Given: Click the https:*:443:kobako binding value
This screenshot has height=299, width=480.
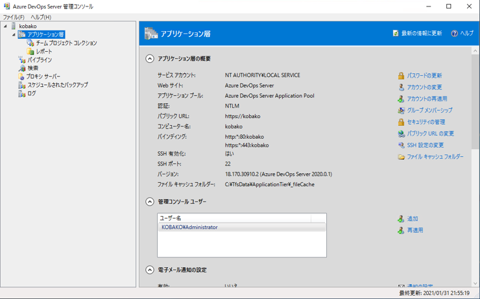Looking at the screenshot, I should click(x=246, y=145).
